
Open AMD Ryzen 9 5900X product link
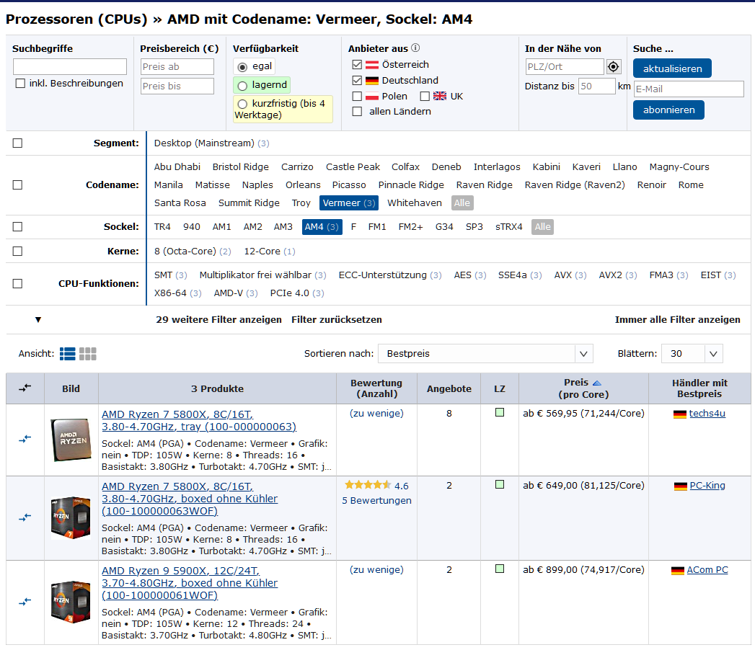tap(190, 583)
